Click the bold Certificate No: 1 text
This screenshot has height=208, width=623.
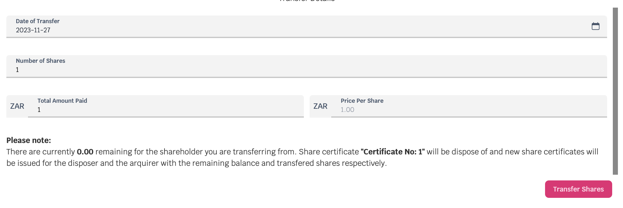(x=393, y=152)
